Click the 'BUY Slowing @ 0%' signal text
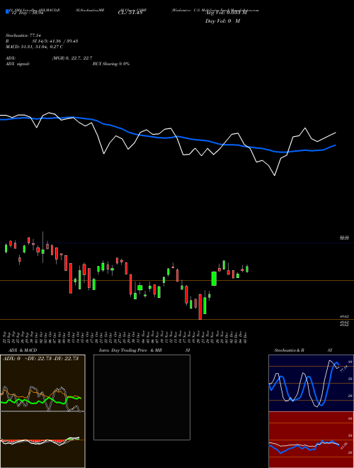The height and width of the screenshot is (468, 354). coord(111,64)
